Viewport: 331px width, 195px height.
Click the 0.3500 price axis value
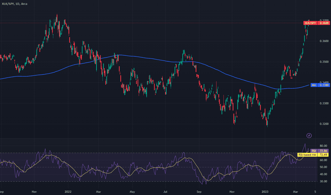point(324,62)
